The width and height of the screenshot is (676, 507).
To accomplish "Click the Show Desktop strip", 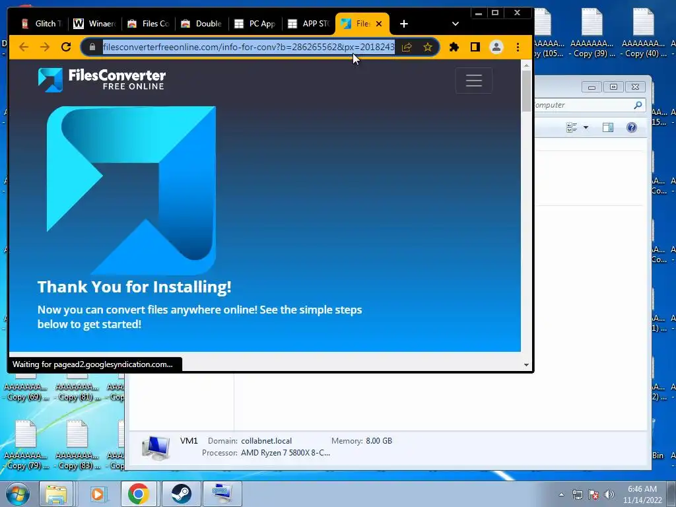I will pyautogui.click(x=671, y=494).
